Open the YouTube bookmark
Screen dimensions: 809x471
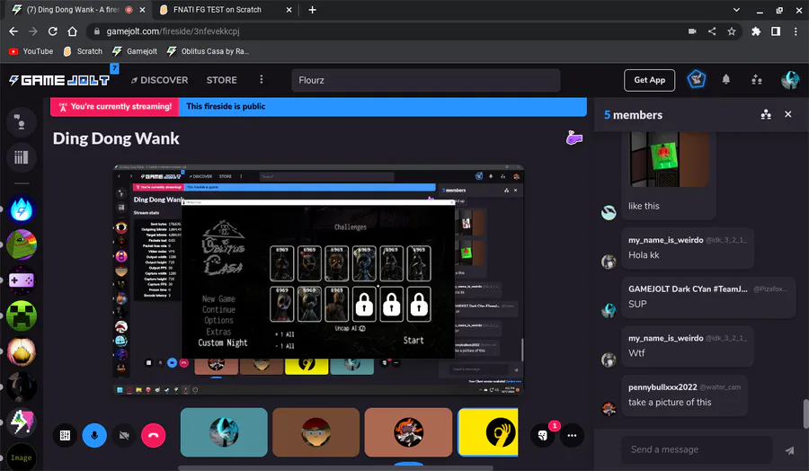click(31, 51)
